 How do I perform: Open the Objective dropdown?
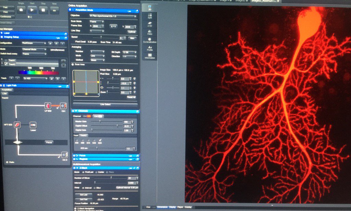[113, 16]
